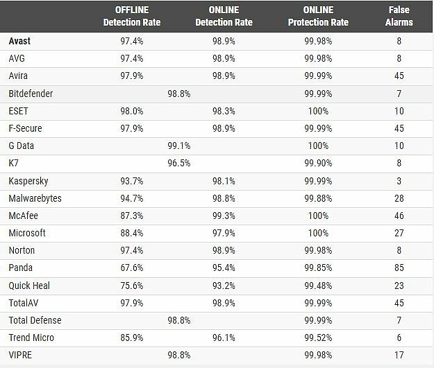Click K7's detection rate 96.5%
Viewport: 434px width, 368px height.
click(x=178, y=164)
